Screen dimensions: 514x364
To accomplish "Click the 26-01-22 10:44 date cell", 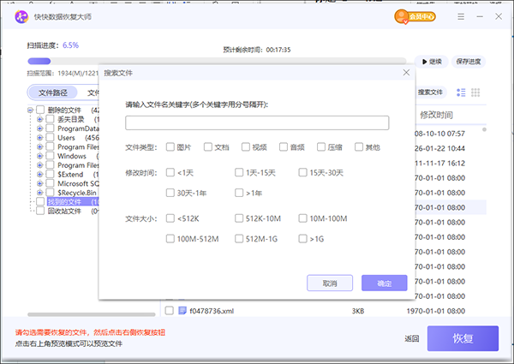I will click(x=439, y=148).
